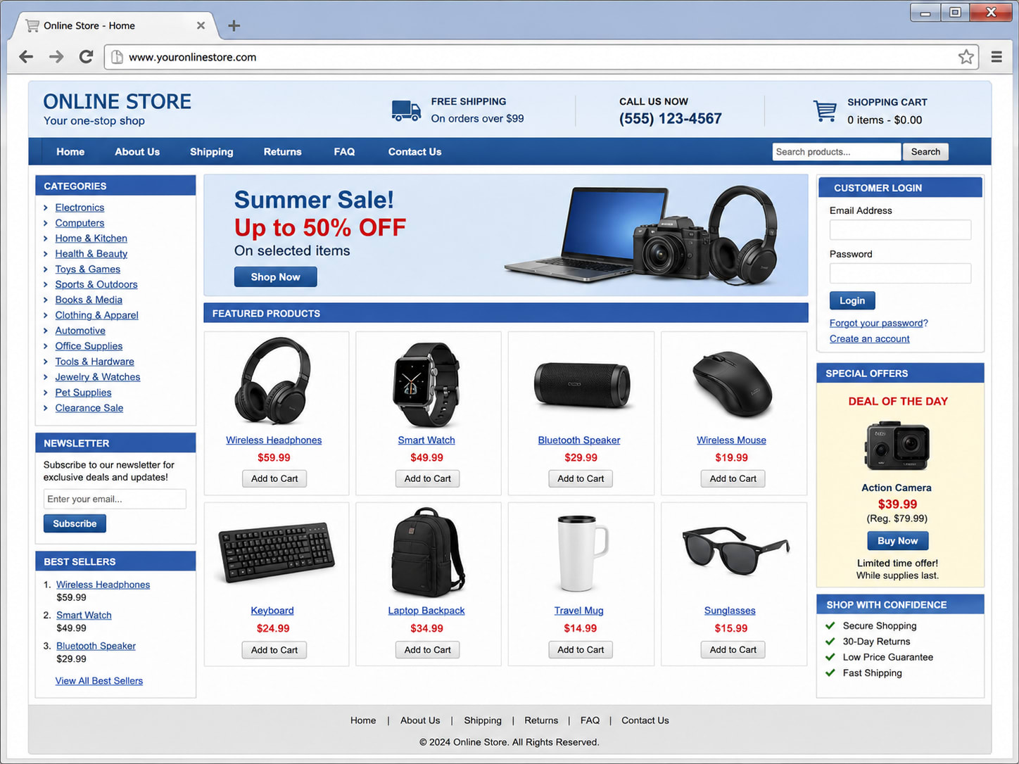This screenshot has height=764, width=1019.
Task: Open Create an account link
Action: click(x=869, y=339)
